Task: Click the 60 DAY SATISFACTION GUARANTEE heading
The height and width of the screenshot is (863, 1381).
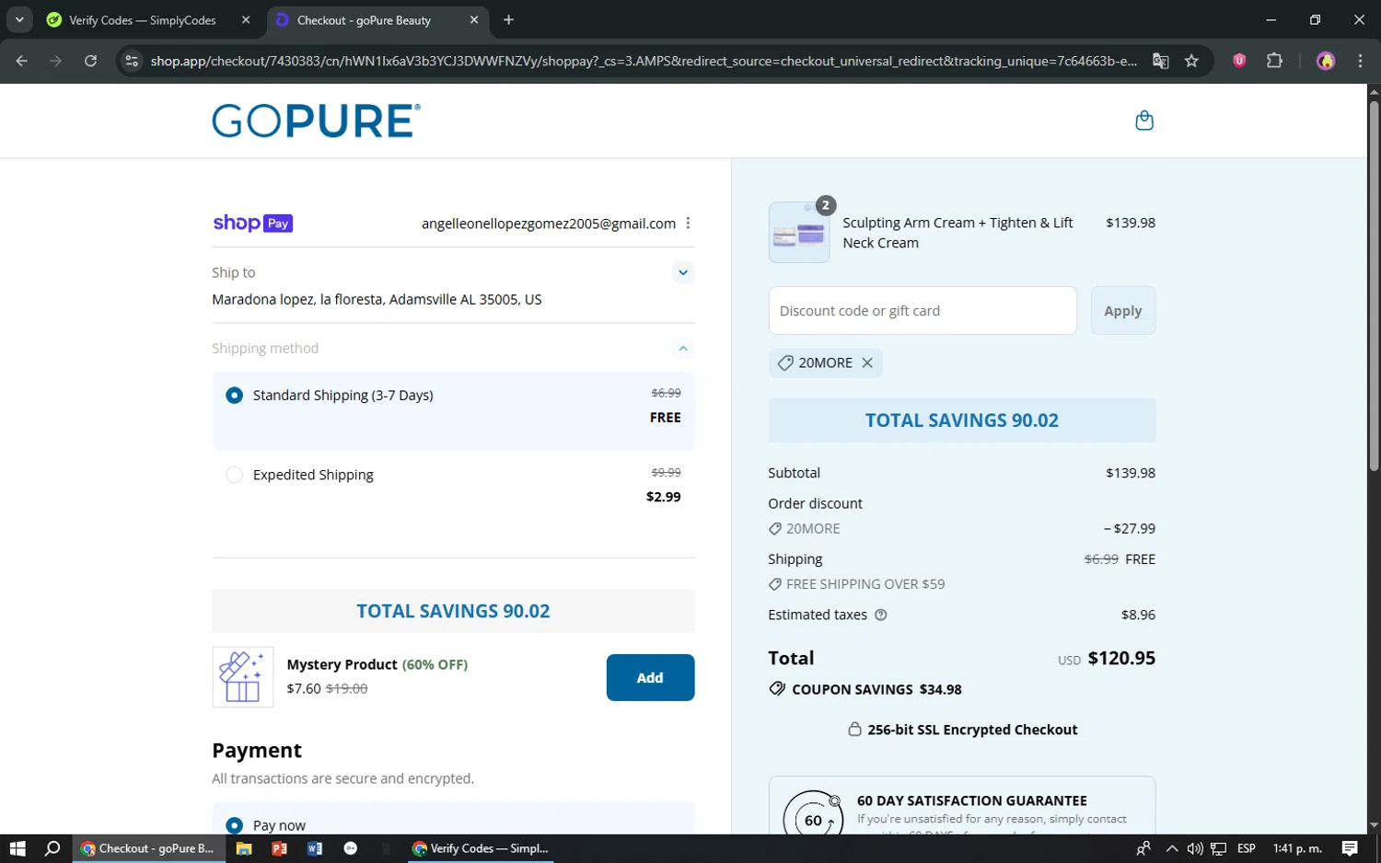Action: (x=972, y=800)
